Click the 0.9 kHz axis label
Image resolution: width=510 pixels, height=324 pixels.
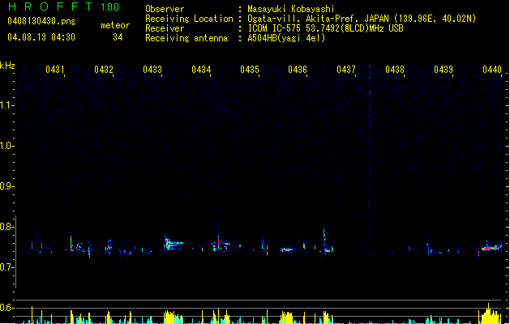[x=6, y=186]
